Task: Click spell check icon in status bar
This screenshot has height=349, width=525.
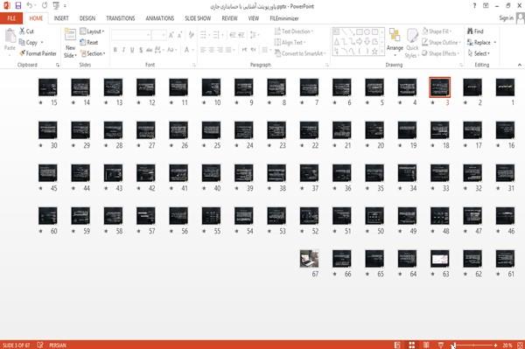Action: pyautogui.click(x=40, y=345)
